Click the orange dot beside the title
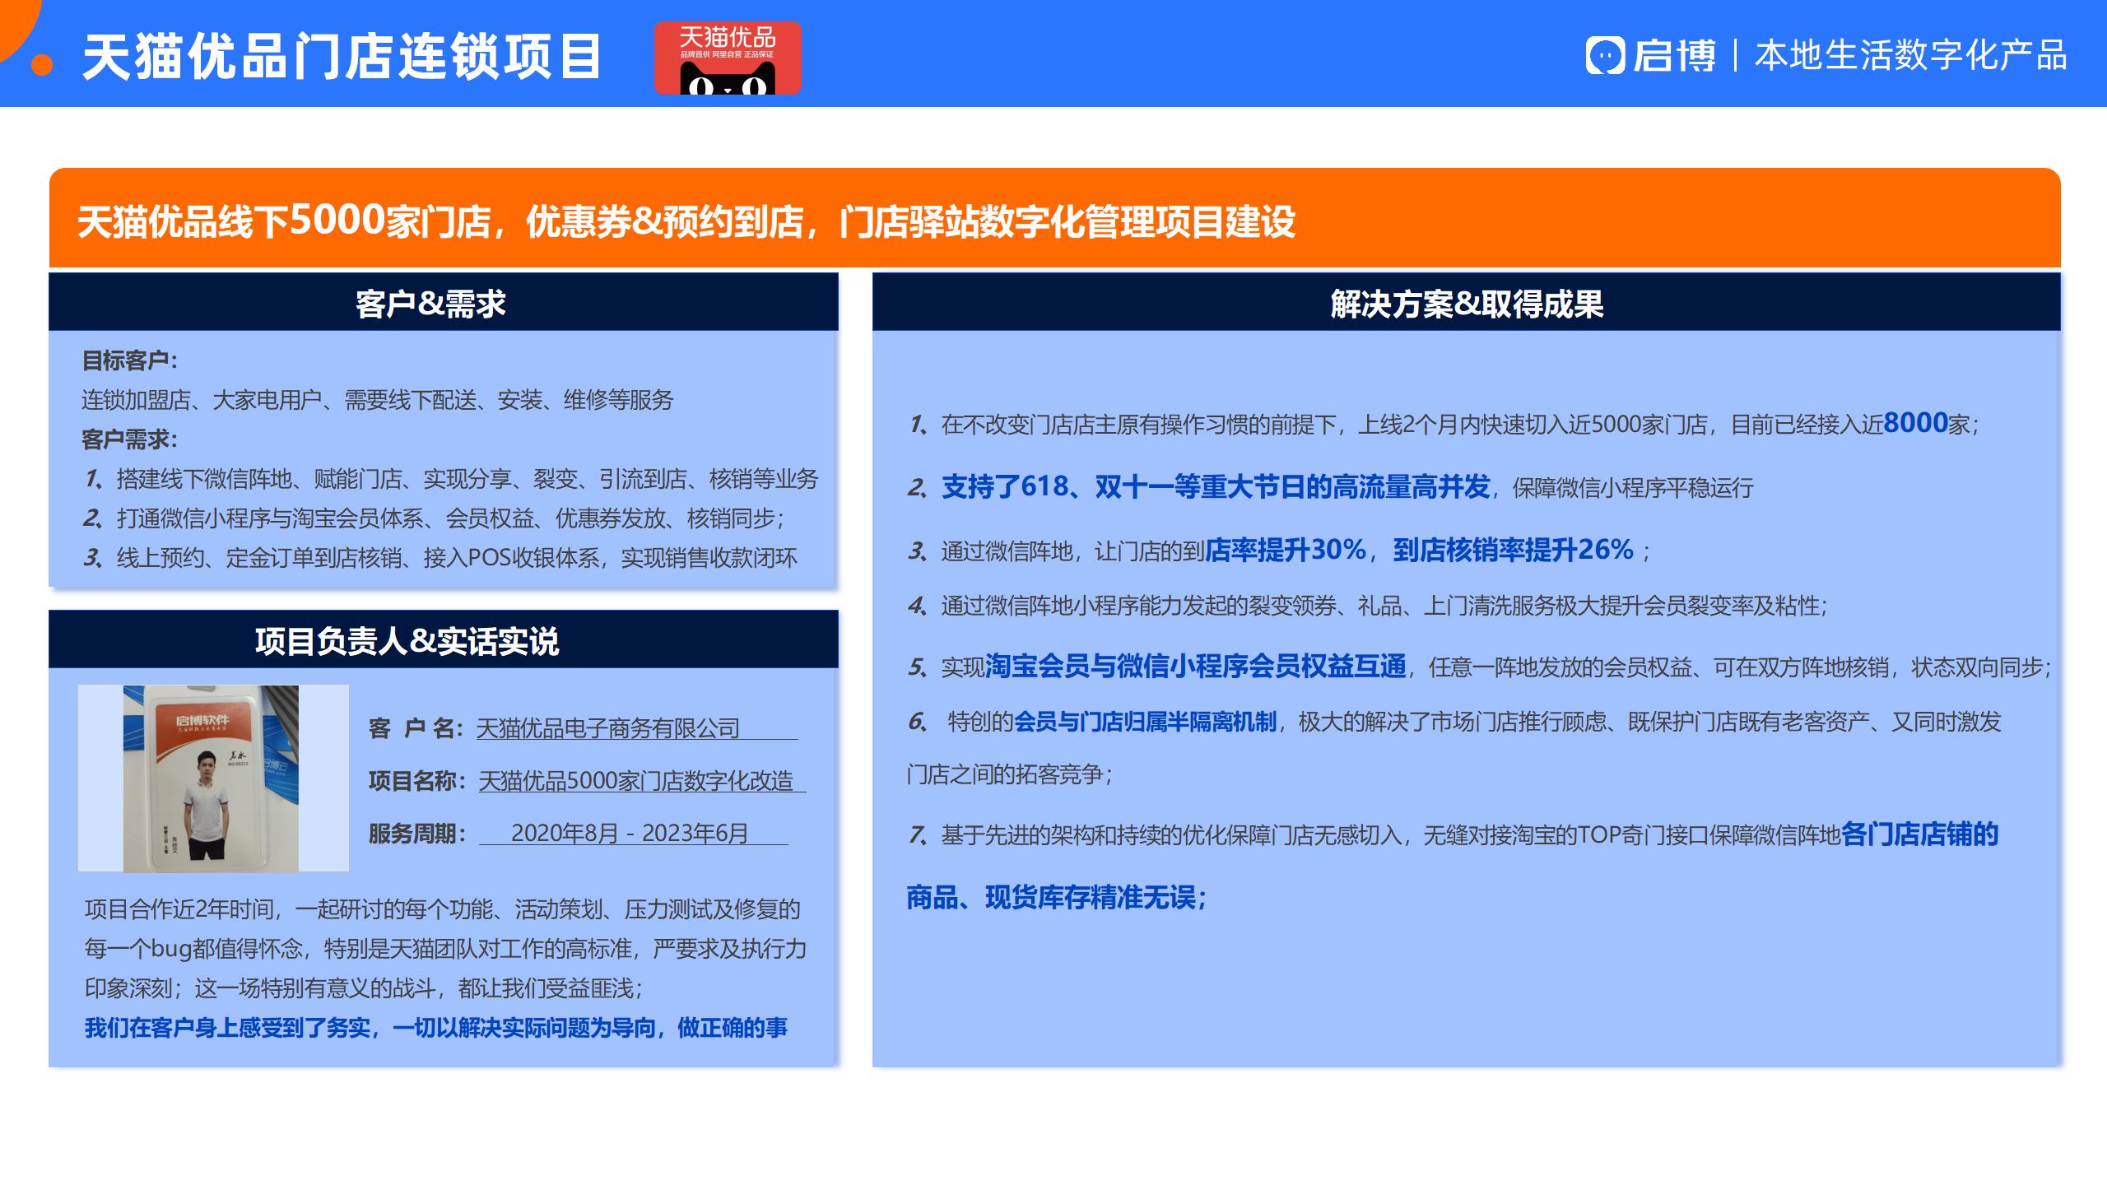Image resolution: width=2107 pixels, height=1185 pixels. coord(42,65)
